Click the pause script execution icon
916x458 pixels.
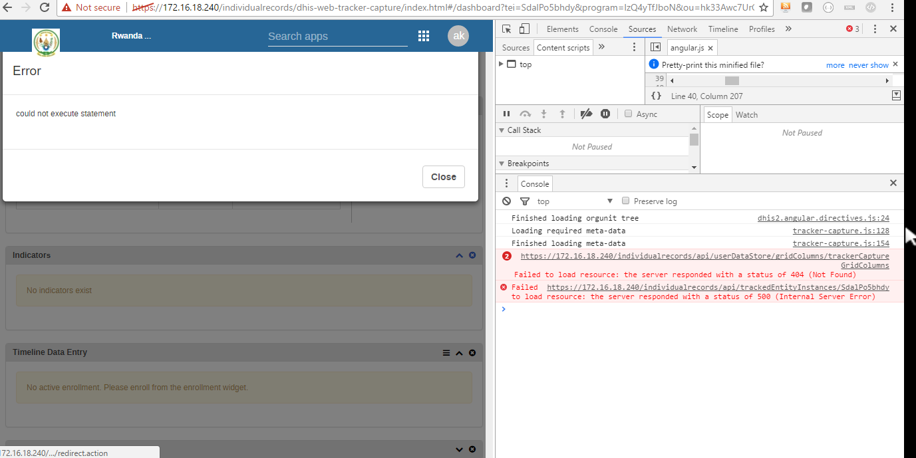click(506, 114)
